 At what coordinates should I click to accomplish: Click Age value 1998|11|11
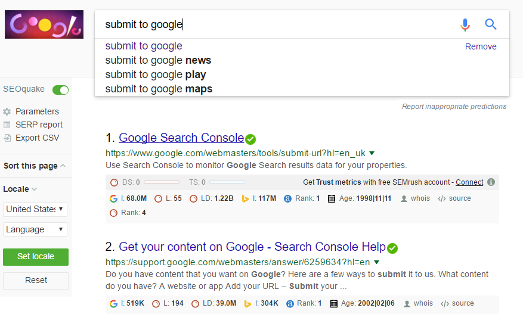(373, 198)
